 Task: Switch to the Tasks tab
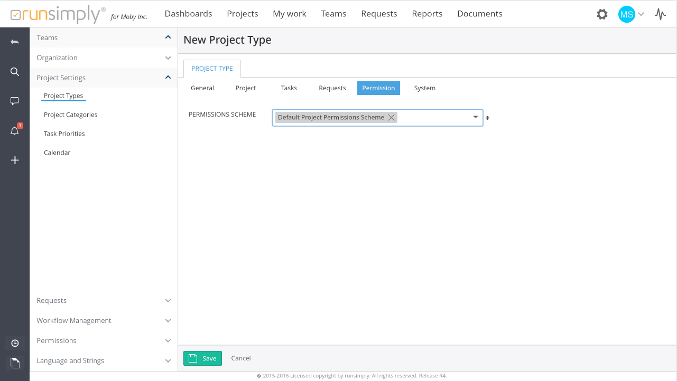tap(289, 88)
